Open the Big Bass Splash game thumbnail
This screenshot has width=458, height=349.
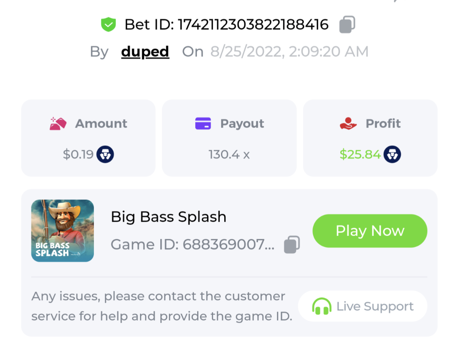(62, 231)
